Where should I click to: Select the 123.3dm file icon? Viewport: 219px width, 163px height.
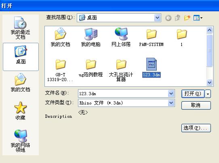click(x=152, y=64)
